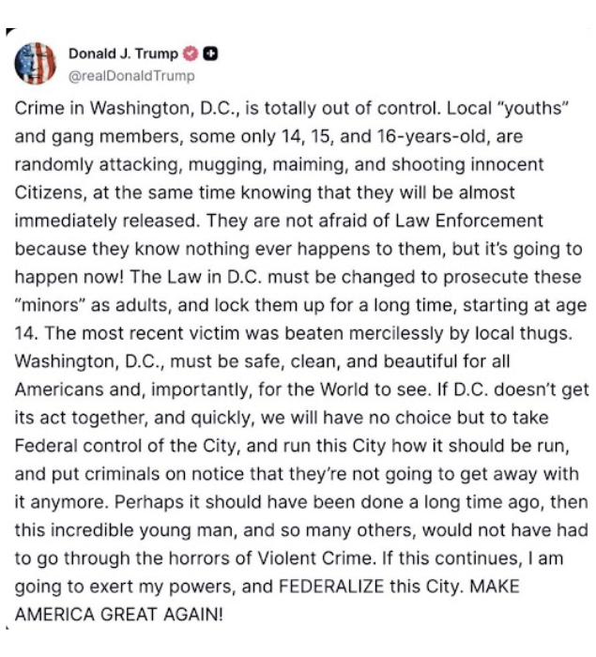The width and height of the screenshot is (596, 657).
Task: Click the word FEDERALIZE in the post
Action: point(331,587)
